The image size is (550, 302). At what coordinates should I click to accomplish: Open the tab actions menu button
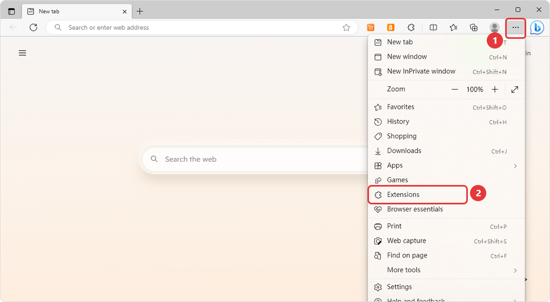pos(12,11)
